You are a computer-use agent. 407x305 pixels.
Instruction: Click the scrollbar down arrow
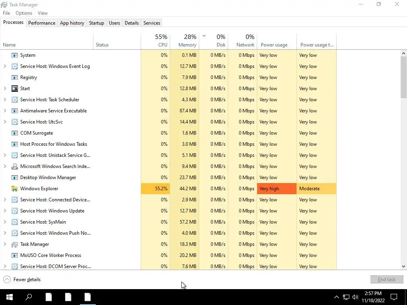coord(403,266)
